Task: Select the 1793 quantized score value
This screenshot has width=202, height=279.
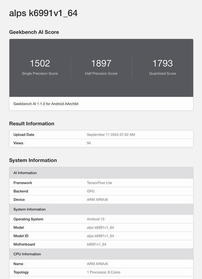Action: [x=162, y=63]
